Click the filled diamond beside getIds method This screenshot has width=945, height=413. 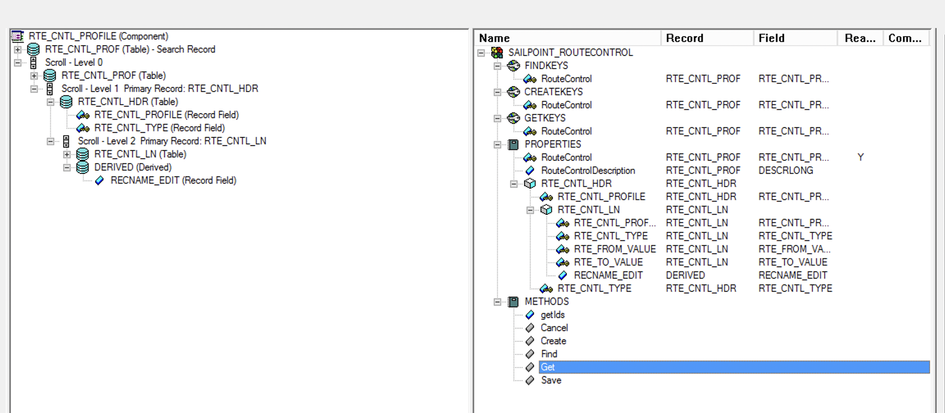530,315
